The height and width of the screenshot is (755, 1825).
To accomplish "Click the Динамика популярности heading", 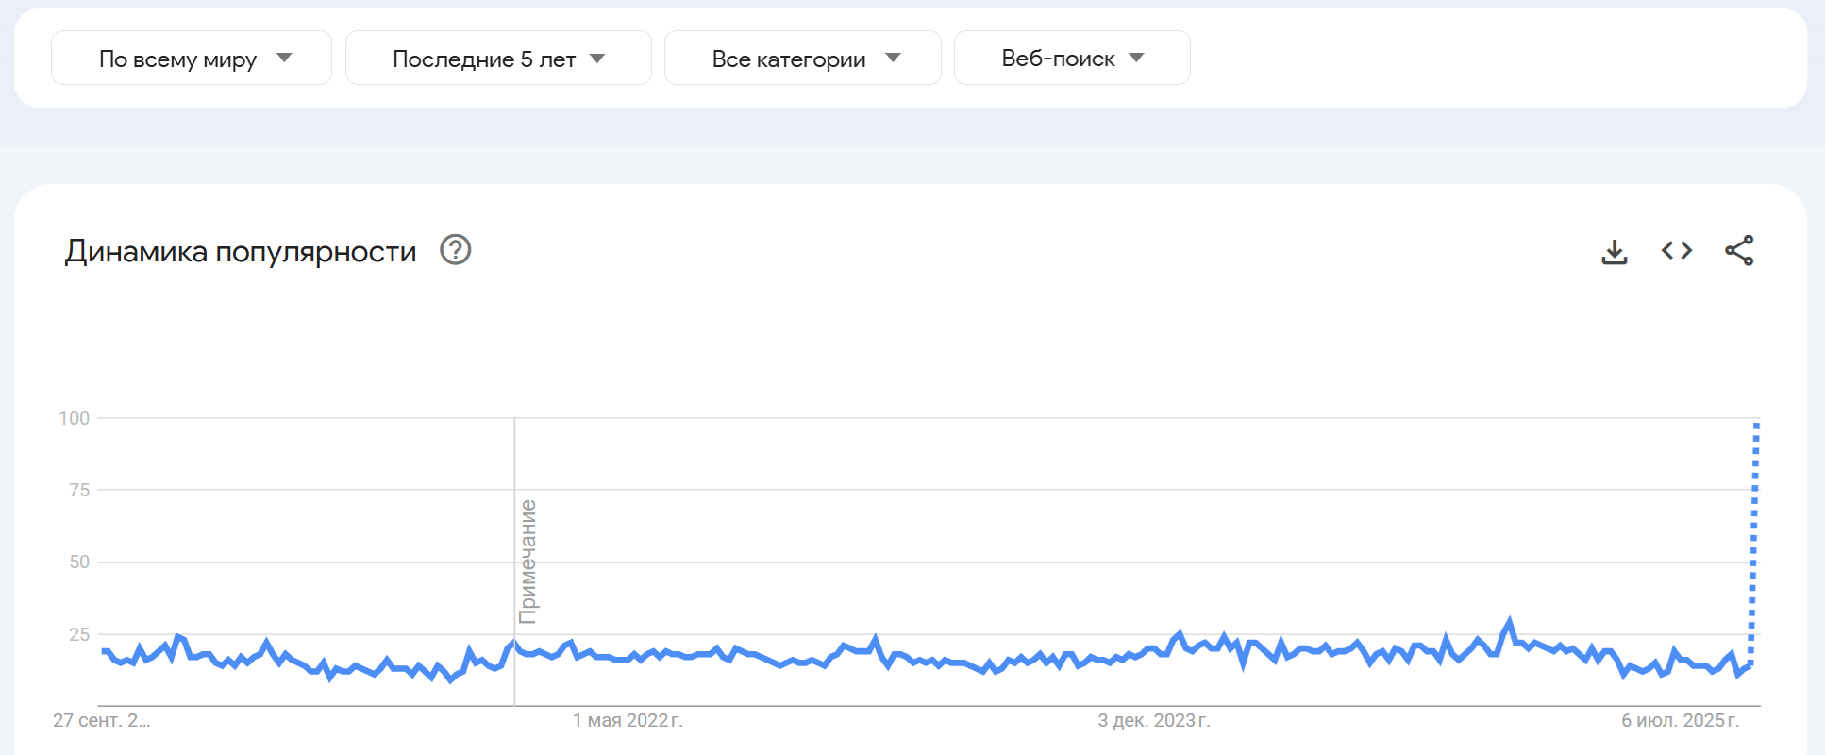I will tap(241, 252).
